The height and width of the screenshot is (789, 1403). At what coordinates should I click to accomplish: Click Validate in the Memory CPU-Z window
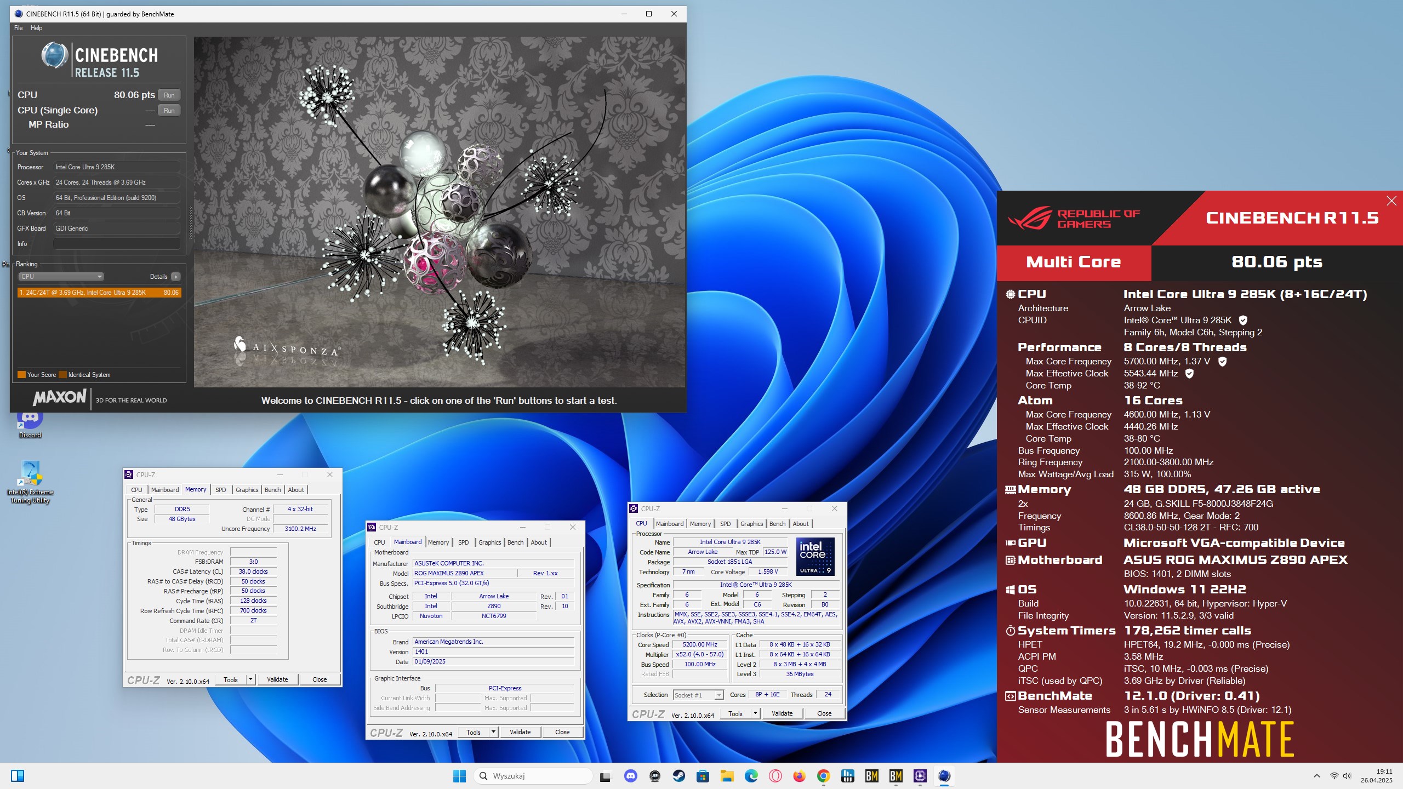click(x=277, y=679)
